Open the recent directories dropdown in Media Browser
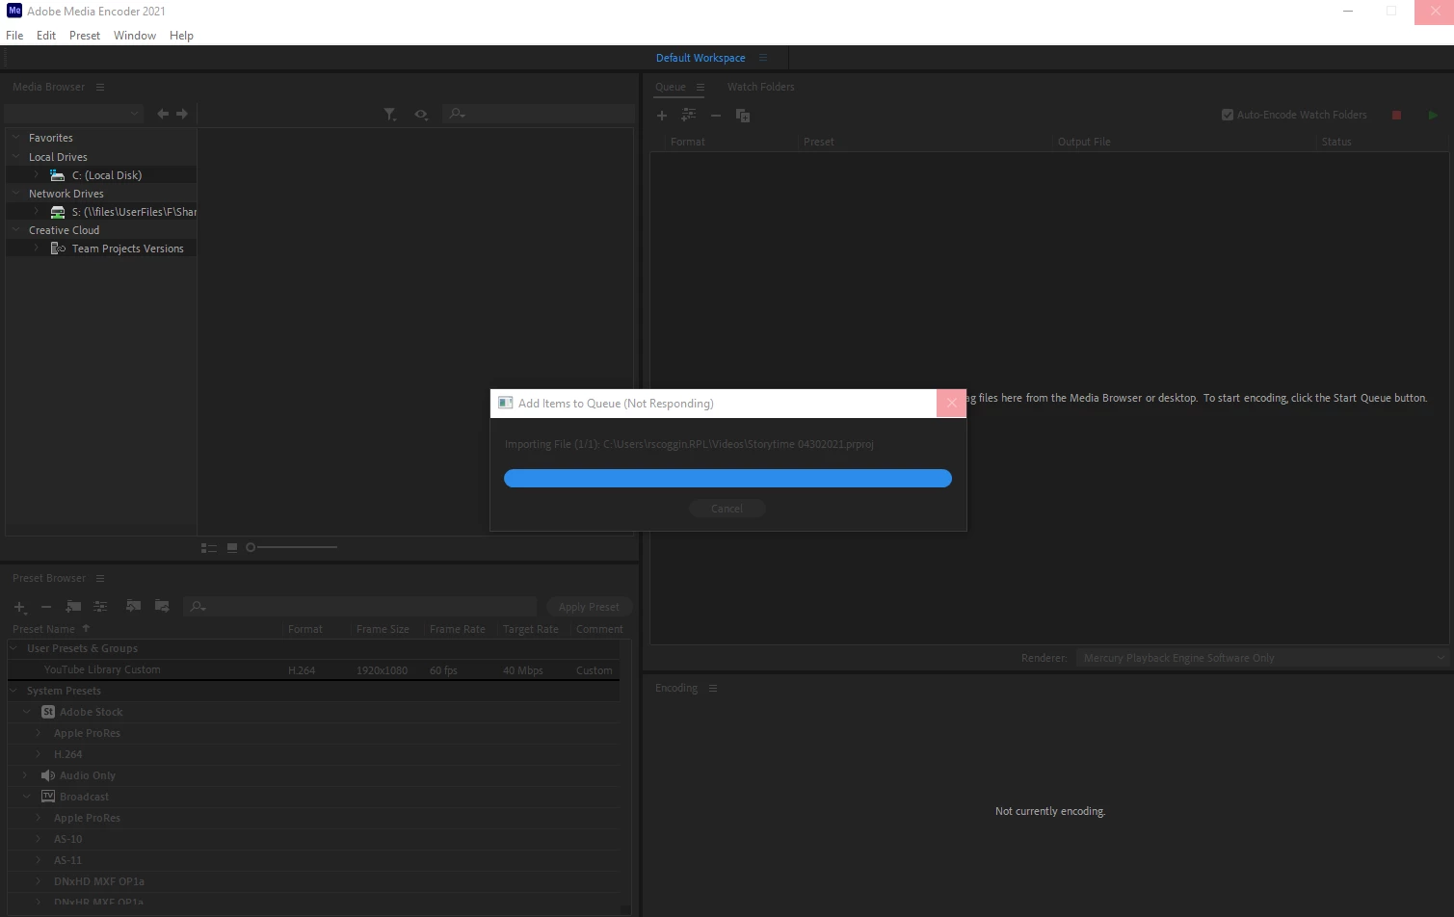The width and height of the screenshot is (1454, 917). point(74,114)
